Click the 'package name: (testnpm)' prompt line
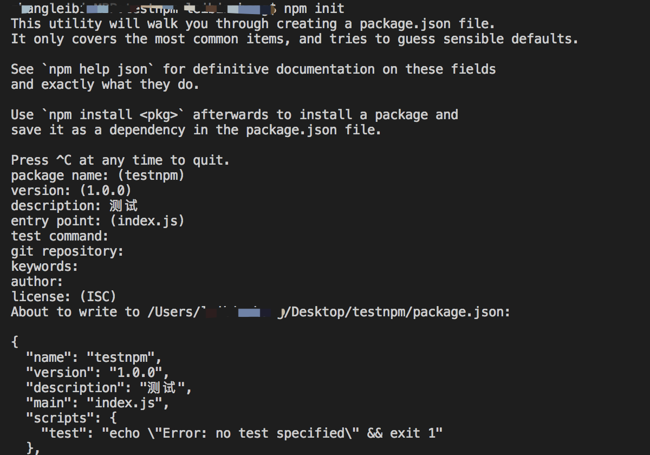This screenshot has width=650, height=455. 98,175
